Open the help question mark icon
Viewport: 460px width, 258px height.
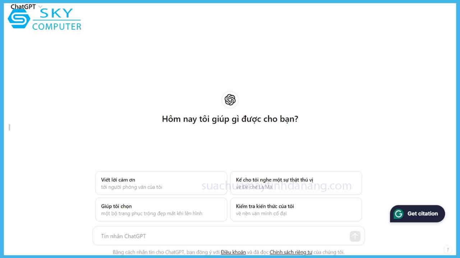(x=447, y=249)
